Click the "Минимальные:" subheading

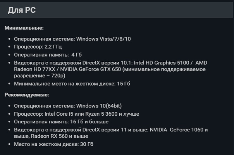pos(24,28)
